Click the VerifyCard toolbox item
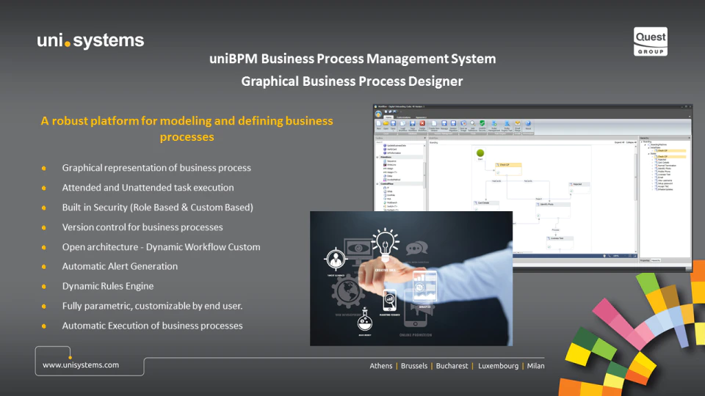 [x=391, y=150]
